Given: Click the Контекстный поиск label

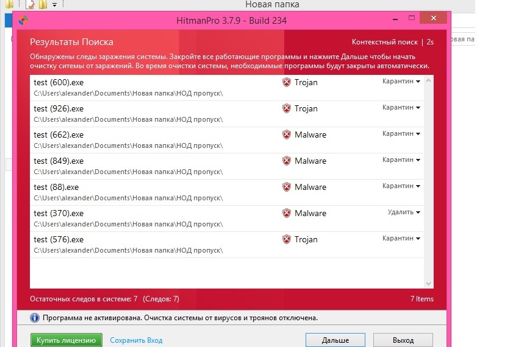Looking at the screenshot, I should tap(384, 42).
